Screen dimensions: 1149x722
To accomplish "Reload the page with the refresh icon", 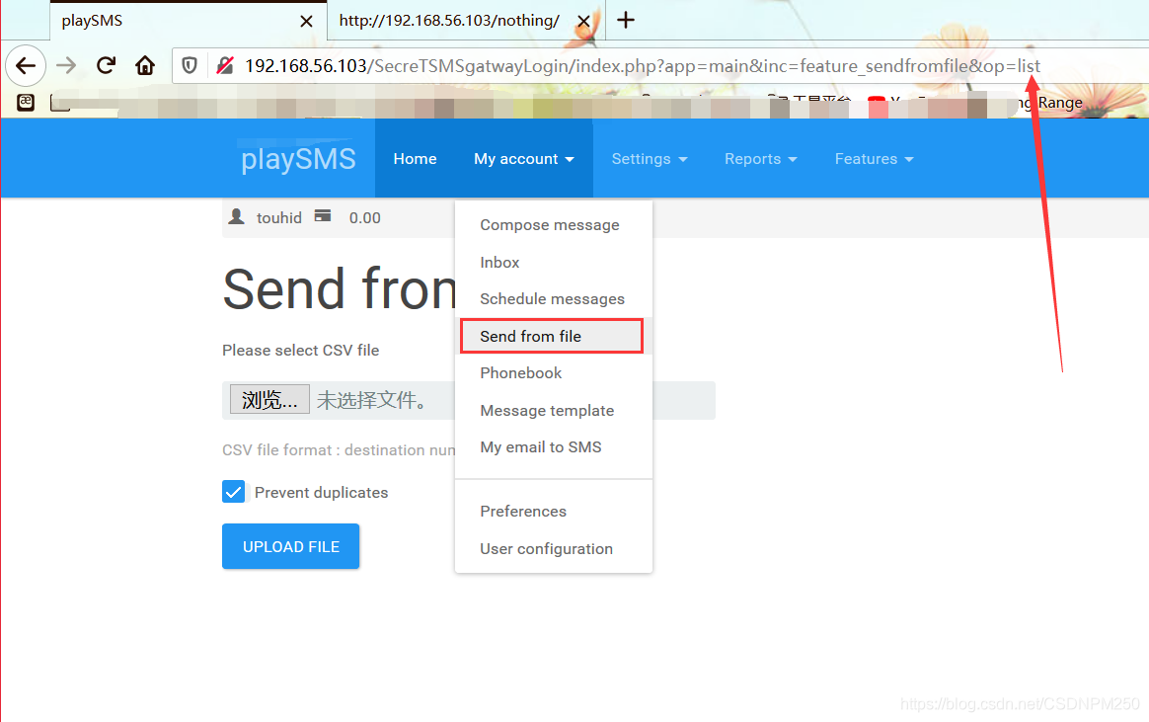I will click(107, 66).
